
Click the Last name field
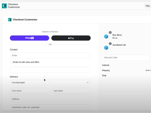[71, 91]
